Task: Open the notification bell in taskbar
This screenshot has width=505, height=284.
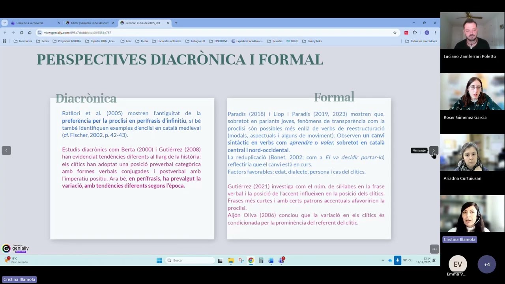Action: click(434, 260)
